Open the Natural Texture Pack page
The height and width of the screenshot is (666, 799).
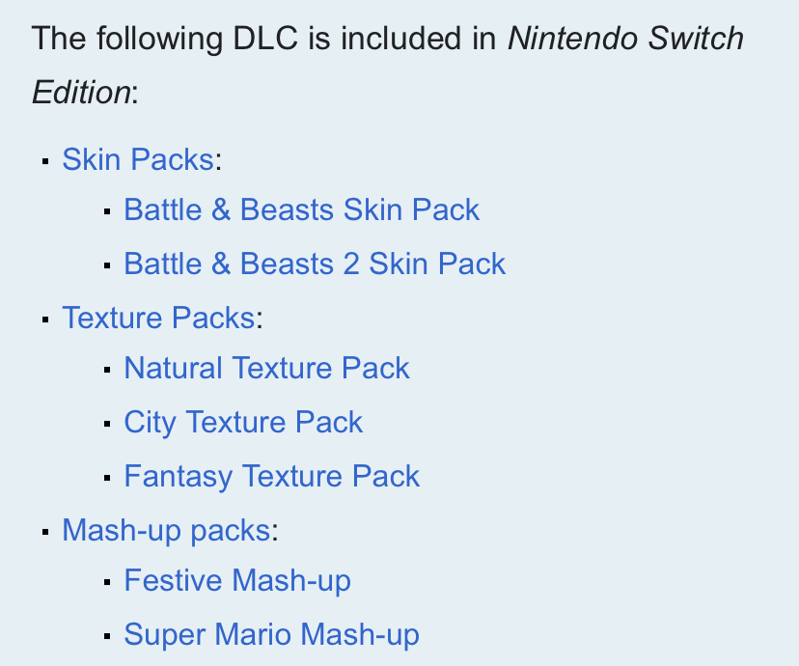point(266,369)
